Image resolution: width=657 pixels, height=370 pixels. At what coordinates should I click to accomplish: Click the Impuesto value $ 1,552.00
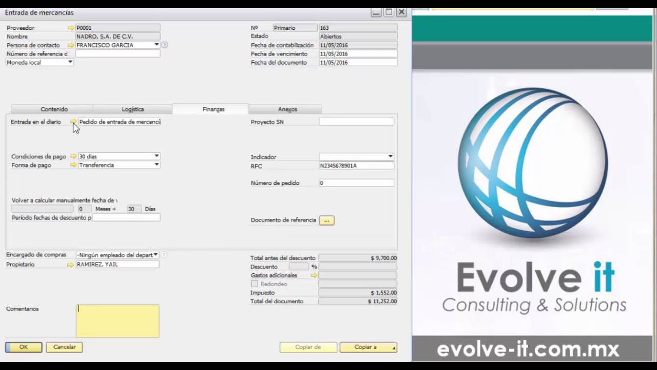tap(384, 293)
